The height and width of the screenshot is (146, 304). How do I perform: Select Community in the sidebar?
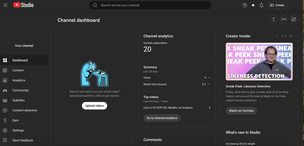pos(20,90)
